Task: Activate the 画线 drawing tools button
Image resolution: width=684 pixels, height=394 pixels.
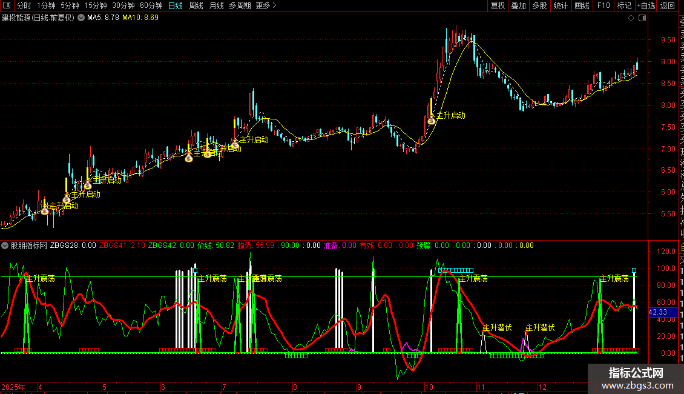Action: point(582,5)
